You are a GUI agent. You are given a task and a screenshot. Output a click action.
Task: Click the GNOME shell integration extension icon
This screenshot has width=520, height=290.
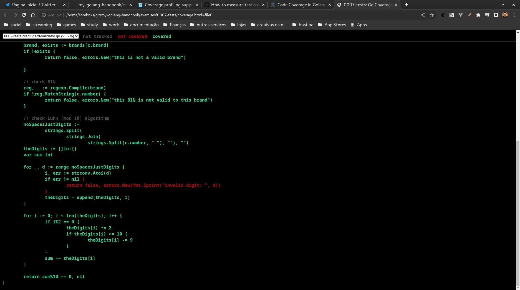pyautogui.click(x=443, y=15)
